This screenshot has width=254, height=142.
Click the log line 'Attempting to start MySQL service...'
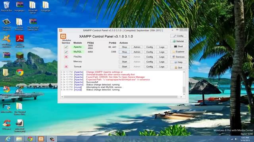pos(105,87)
